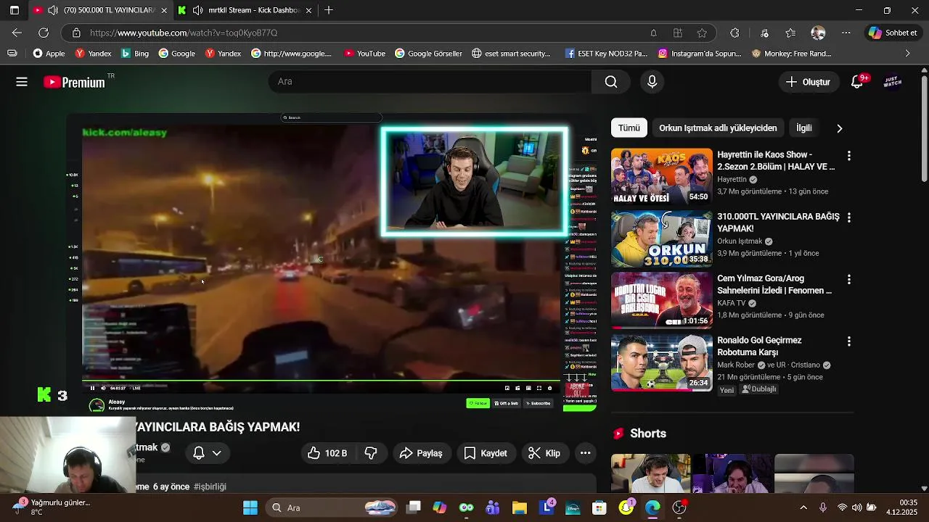Open split screen app icon in address bar

pos(678,33)
